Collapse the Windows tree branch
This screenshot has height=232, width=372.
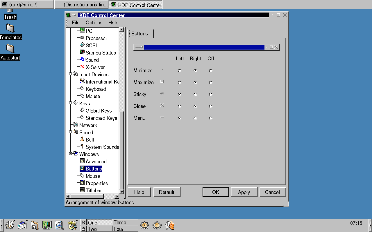(71, 154)
